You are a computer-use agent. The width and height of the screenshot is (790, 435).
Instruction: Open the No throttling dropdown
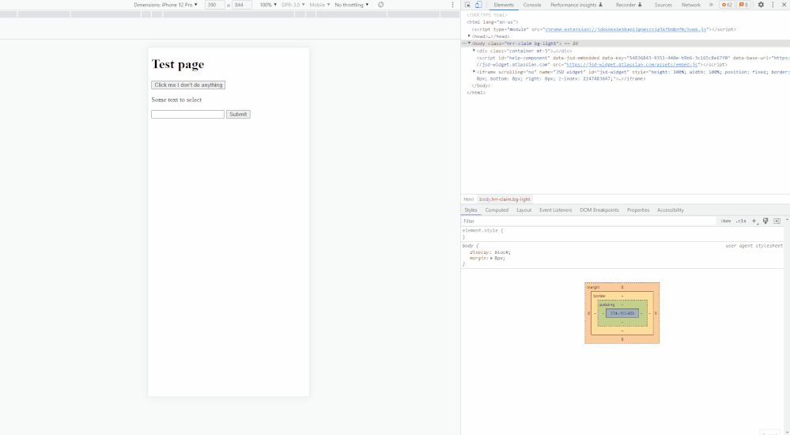[352, 5]
